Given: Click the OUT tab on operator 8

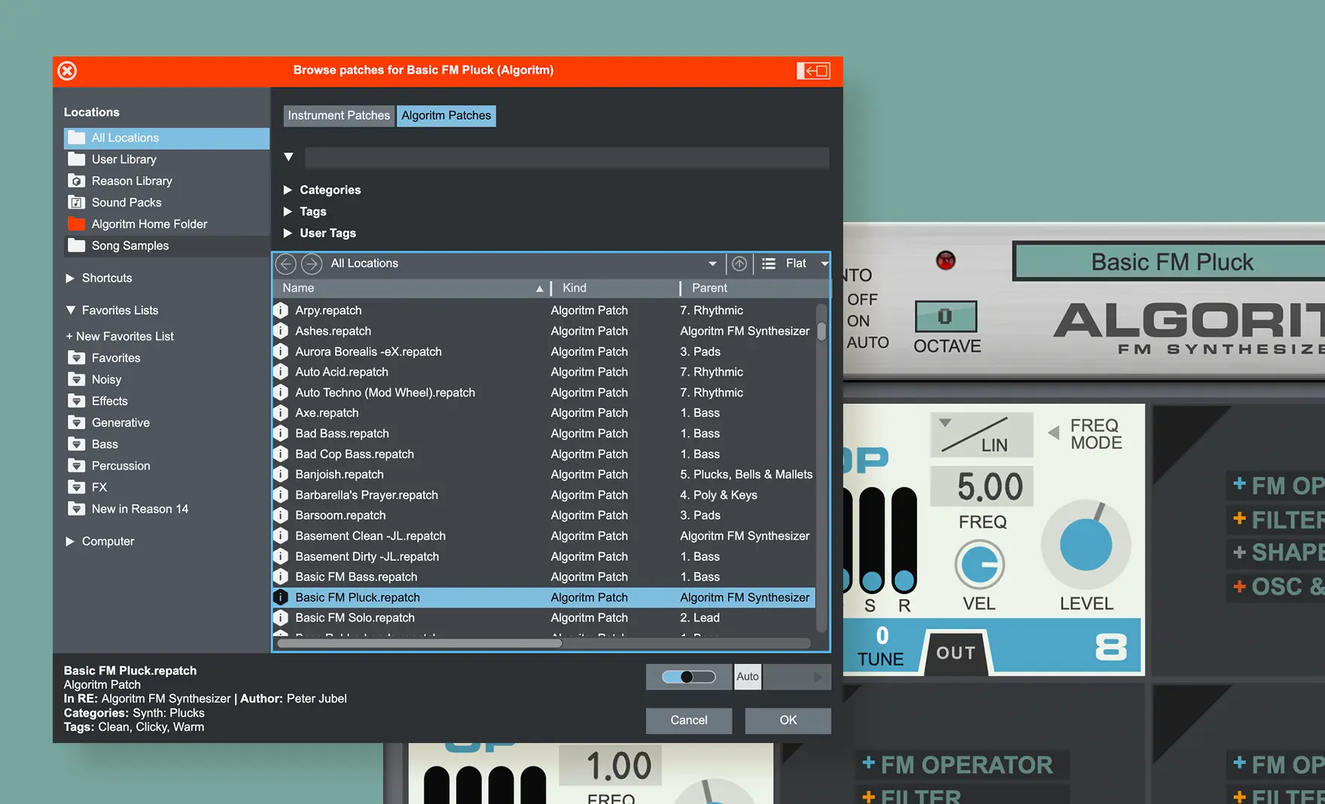Looking at the screenshot, I should (x=955, y=653).
